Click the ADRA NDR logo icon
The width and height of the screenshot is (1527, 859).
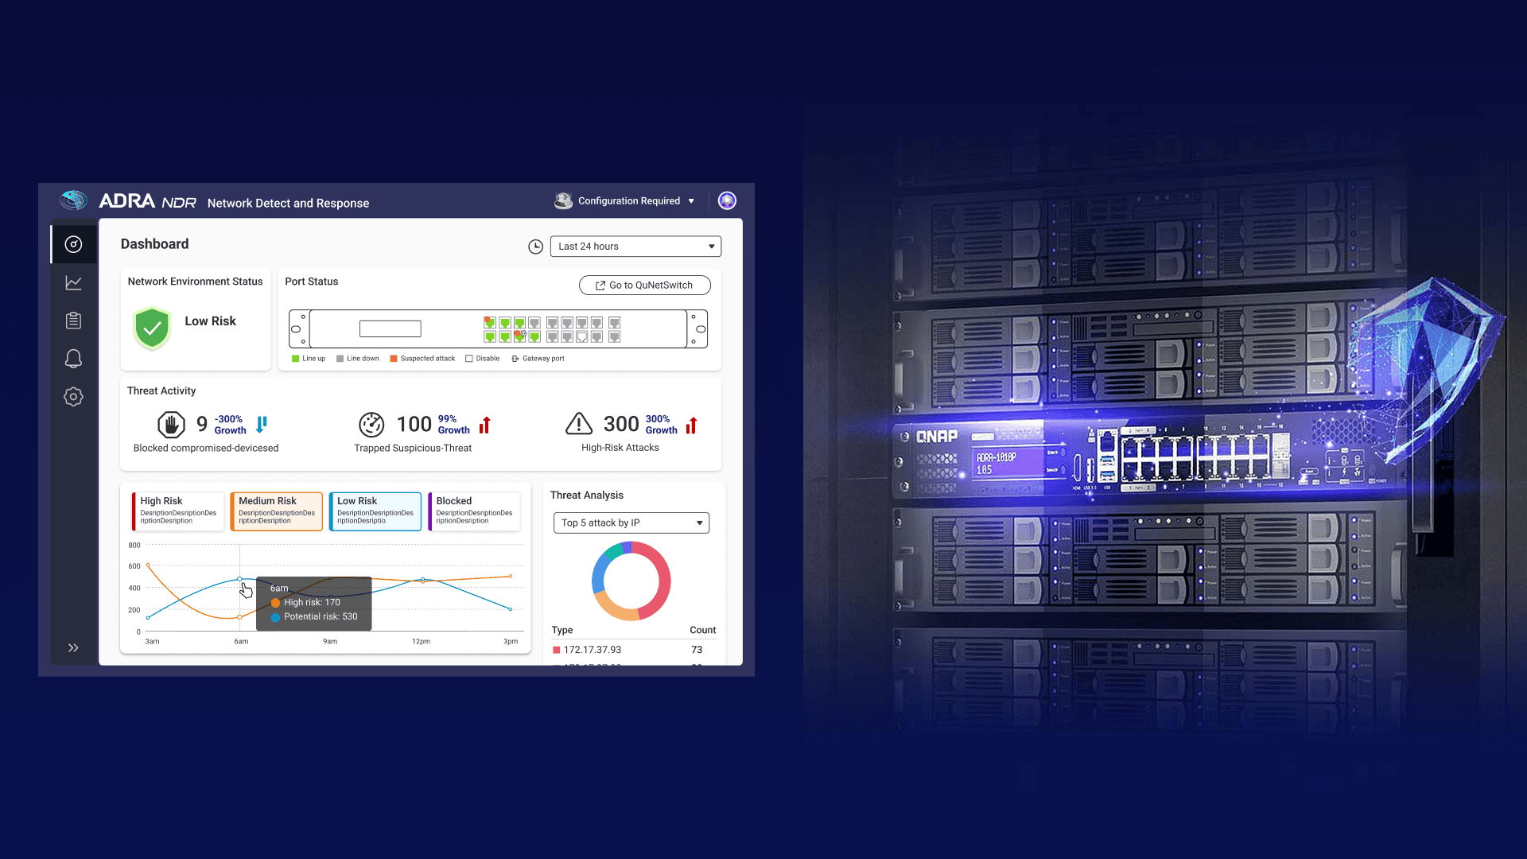[74, 200]
